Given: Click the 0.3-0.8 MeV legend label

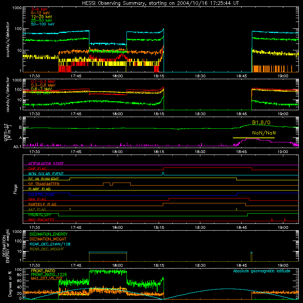Looking at the screenshot, I should coord(43,85).
